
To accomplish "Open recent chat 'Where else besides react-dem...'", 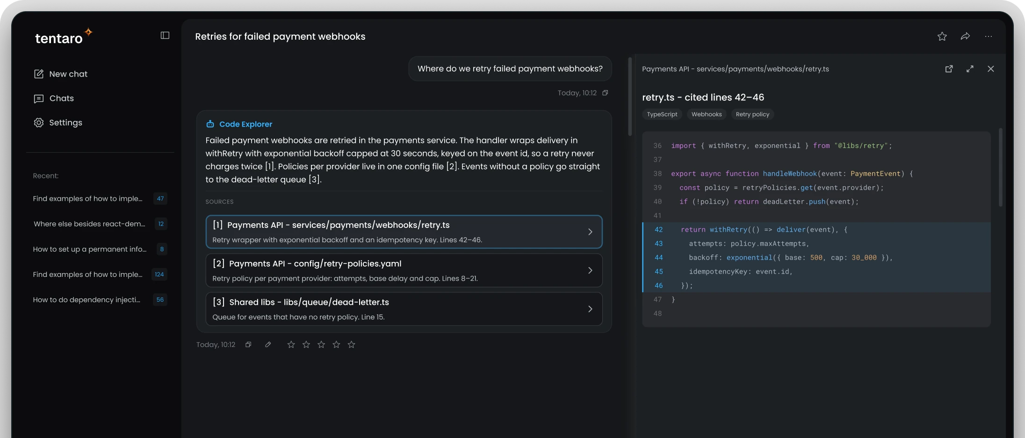I will (x=100, y=224).
